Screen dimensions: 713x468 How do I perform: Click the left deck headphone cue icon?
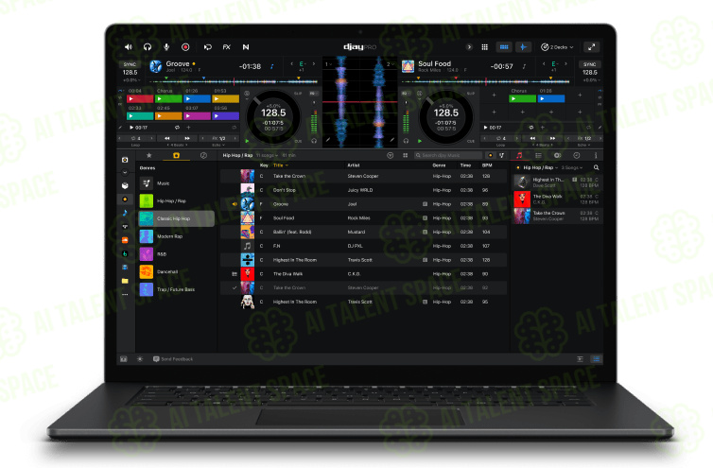tap(314, 141)
